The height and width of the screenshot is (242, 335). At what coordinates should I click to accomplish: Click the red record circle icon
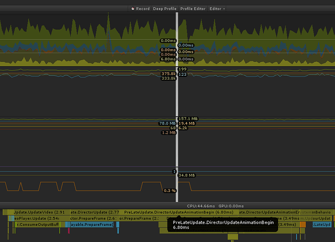(x=133, y=9)
